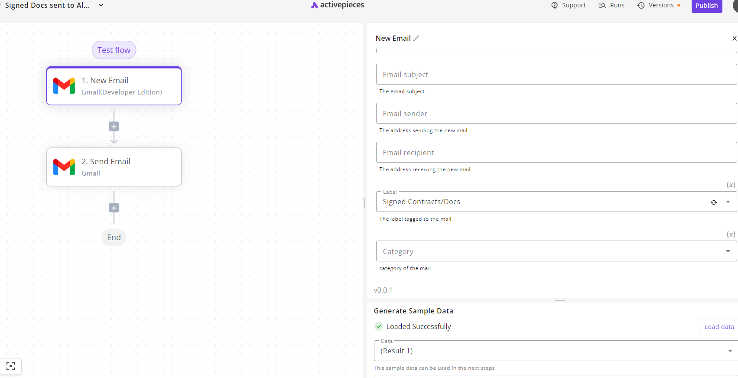This screenshot has width=738, height=378.
Task: Open the Data (Result 1) dropdown
Action: pyautogui.click(x=556, y=351)
